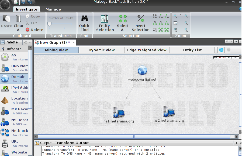Switch to Entity List view
Viewport: 242px width, 157px height.
192,50
